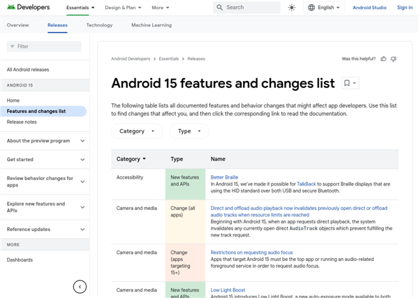
Task: Expand the Reference updates section
Action: pos(82,229)
